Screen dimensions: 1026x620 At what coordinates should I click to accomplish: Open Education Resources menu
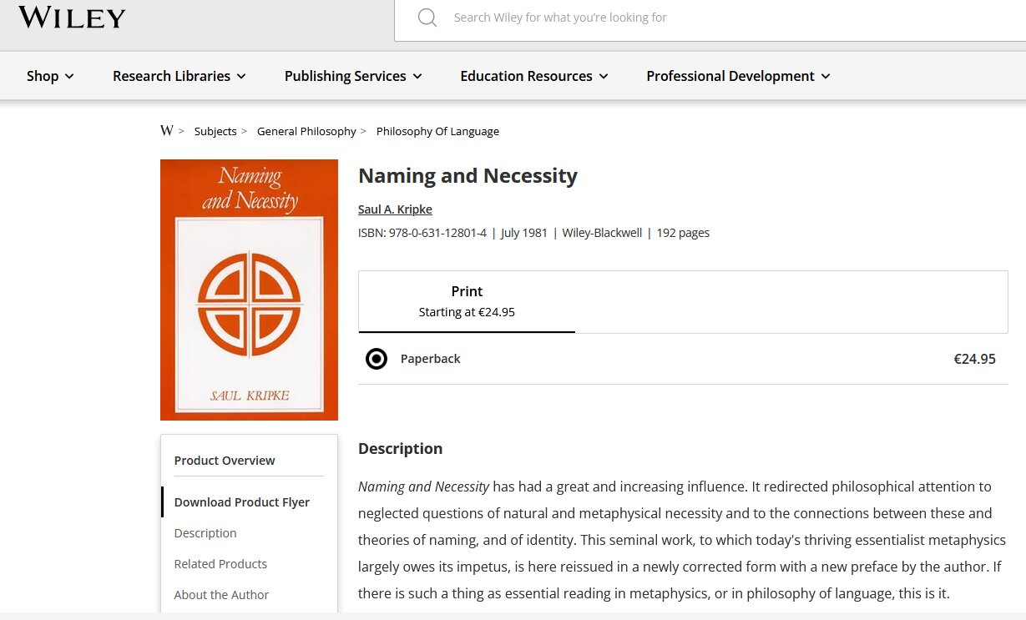(534, 76)
